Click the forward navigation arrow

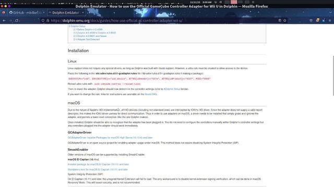pos(10,21)
